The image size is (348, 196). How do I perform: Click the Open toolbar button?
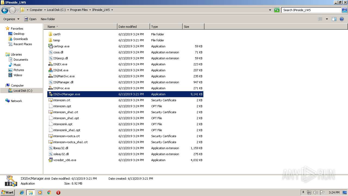[x=30, y=19]
